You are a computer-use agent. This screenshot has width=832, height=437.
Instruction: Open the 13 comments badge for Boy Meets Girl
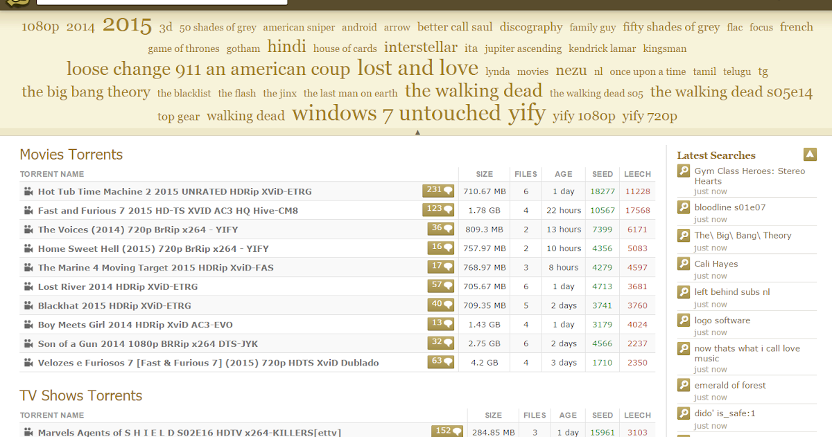click(x=440, y=324)
